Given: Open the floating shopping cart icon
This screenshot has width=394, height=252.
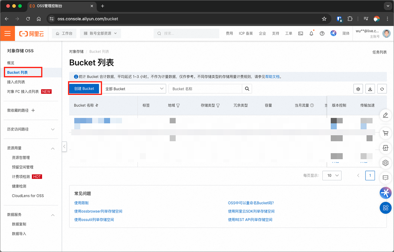Looking at the screenshot, I should pyautogui.click(x=385, y=133).
